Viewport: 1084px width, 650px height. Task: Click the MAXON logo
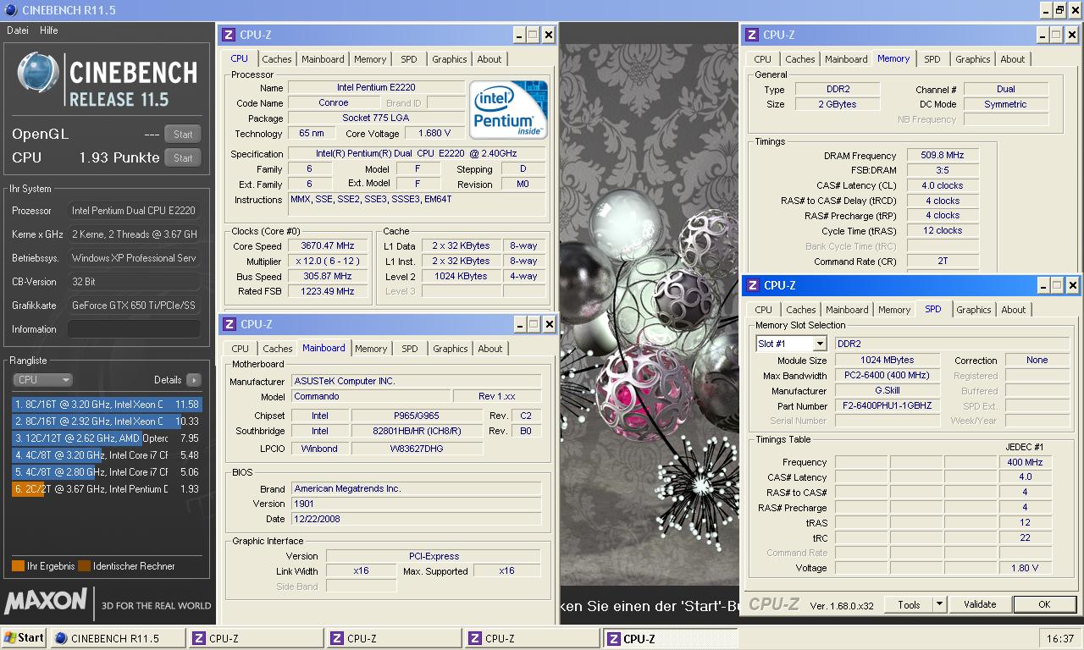46,602
